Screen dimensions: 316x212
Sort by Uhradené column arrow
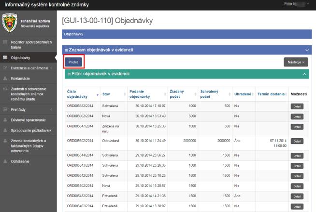tap(253, 94)
